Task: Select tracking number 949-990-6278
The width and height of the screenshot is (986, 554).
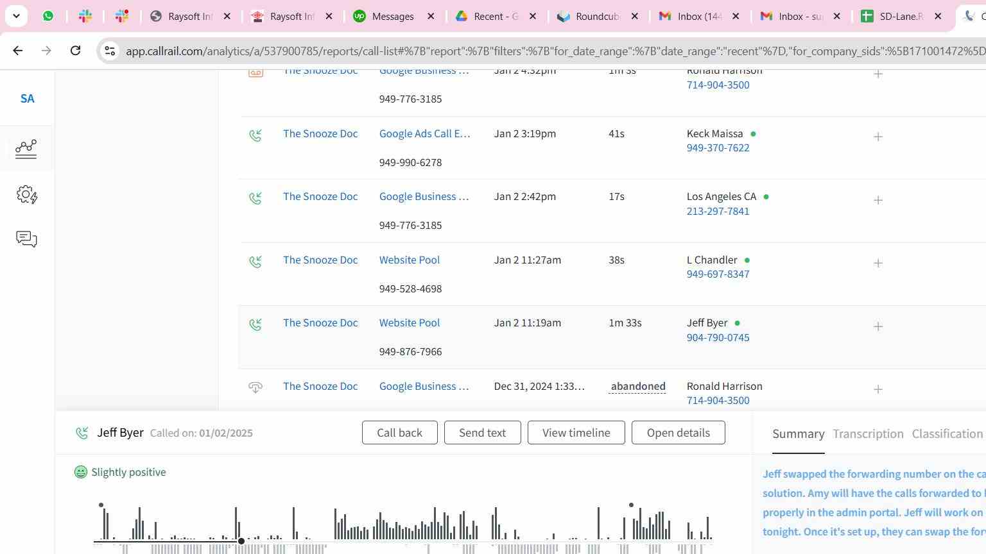Action: tap(410, 163)
